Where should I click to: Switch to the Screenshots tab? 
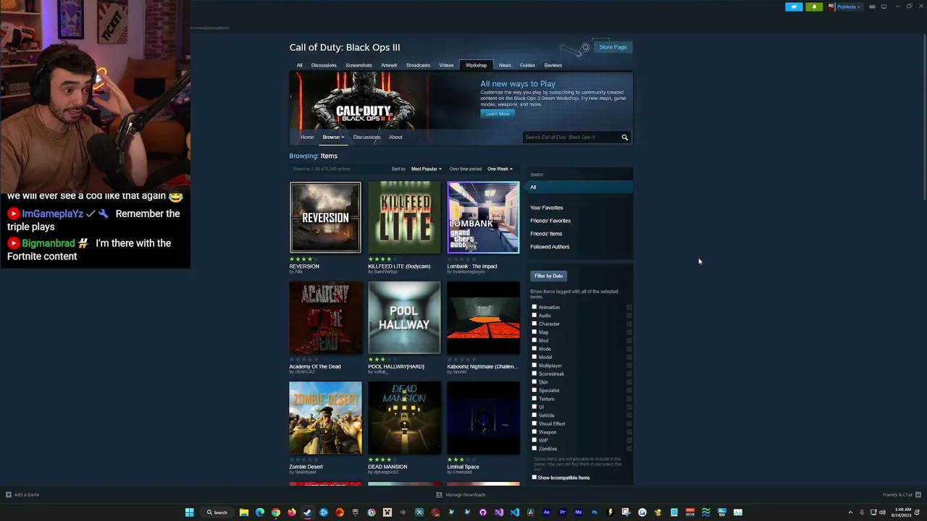[358, 65]
